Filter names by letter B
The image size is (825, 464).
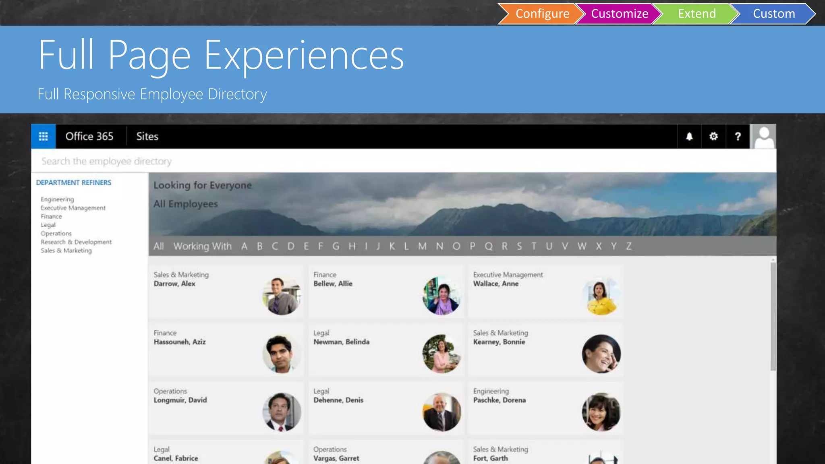click(260, 246)
